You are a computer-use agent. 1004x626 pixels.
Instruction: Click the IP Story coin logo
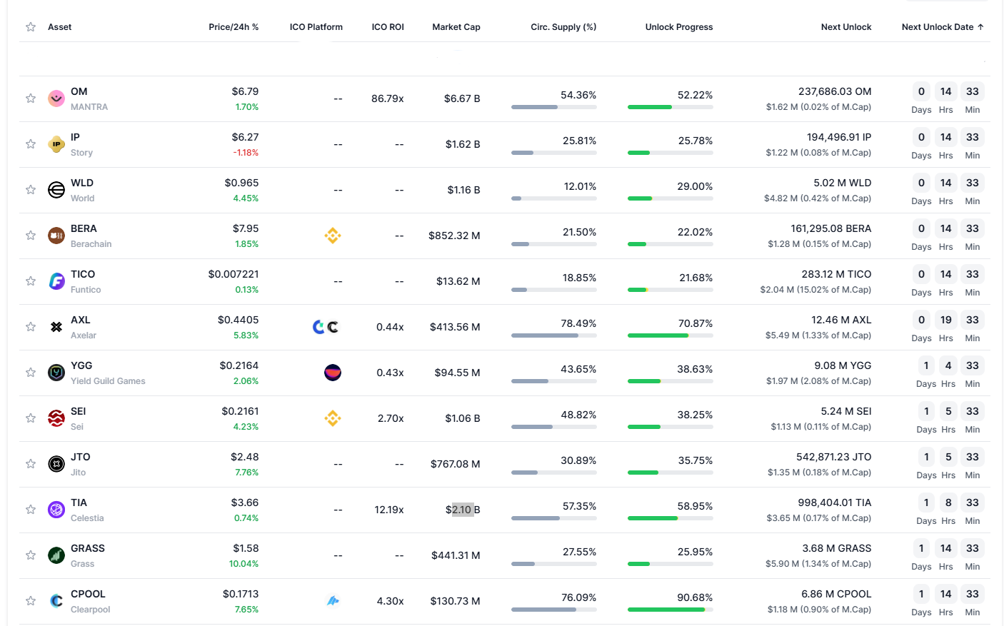tap(56, 144)
